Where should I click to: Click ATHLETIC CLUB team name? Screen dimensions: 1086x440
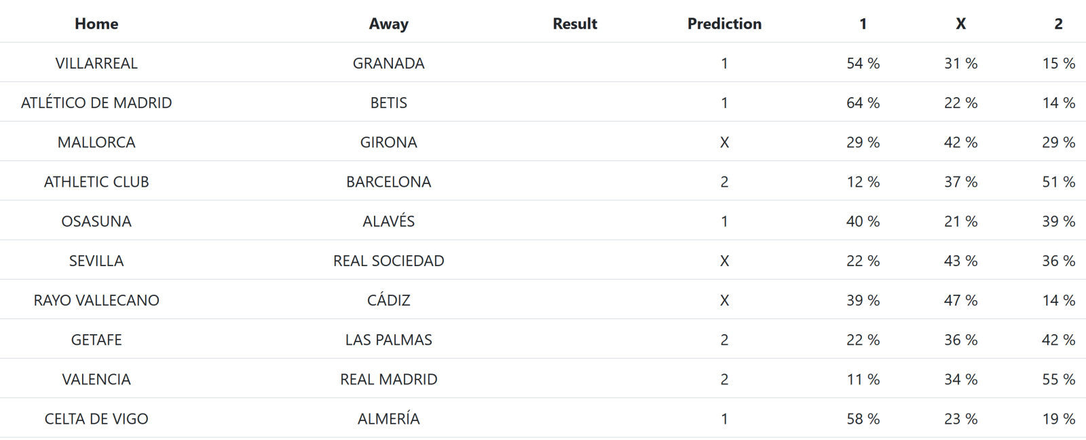[x=96, y=181]
